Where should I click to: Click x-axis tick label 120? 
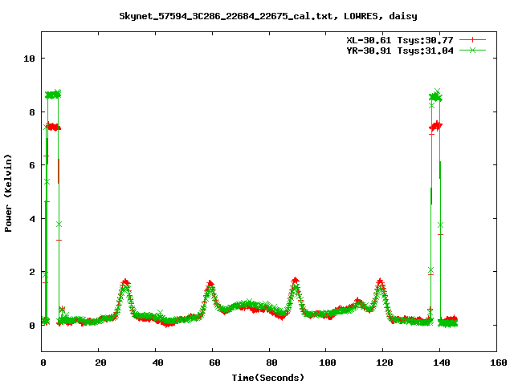click(x=385, y=363)
